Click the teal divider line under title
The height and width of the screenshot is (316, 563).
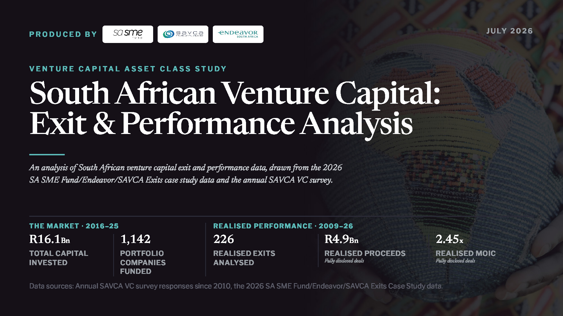pos(47,154)
